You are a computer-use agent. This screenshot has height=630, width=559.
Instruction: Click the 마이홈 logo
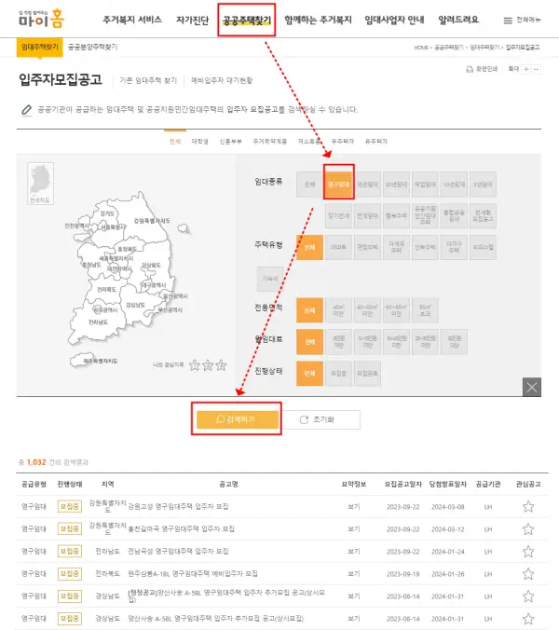pos(41,19)
